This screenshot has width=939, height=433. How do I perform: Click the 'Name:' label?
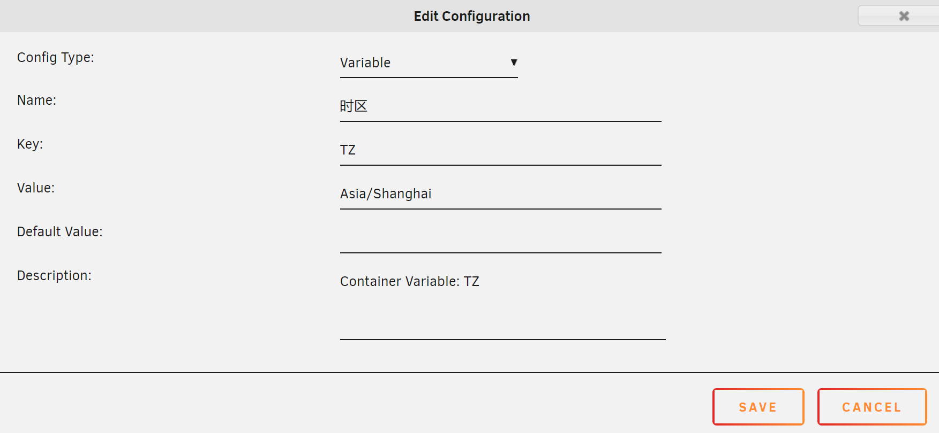click(x=36, y=100)
